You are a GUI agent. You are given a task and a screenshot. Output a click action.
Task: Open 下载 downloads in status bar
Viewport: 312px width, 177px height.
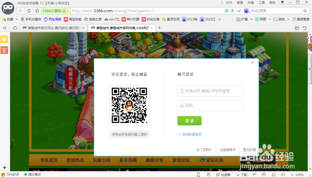coord(241,175)
